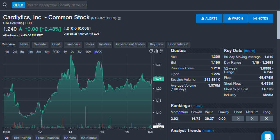
Task: Click the Key Data (more) link
Action: click(249, 51)
